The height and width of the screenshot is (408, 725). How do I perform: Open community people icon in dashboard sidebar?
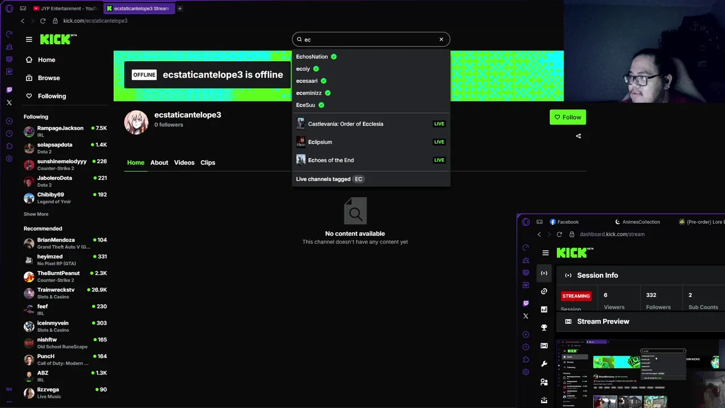544,382
